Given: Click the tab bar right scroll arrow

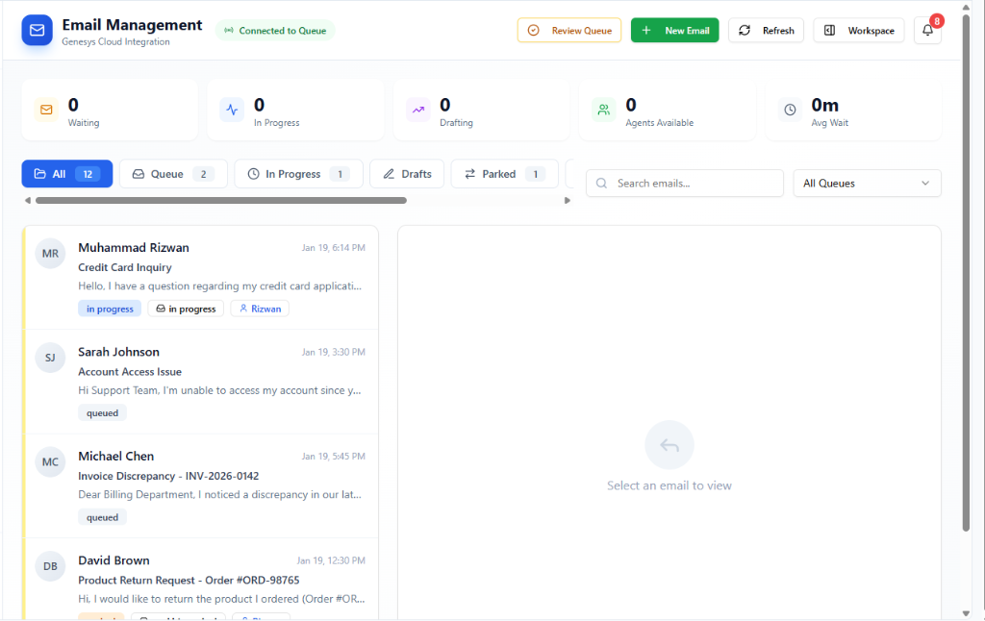Looking at the screenshot, I should (x=568, y=200).
